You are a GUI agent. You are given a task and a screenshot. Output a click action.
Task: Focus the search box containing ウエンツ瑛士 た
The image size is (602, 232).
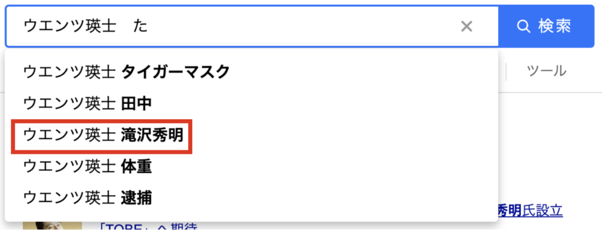tap(252, 26)
